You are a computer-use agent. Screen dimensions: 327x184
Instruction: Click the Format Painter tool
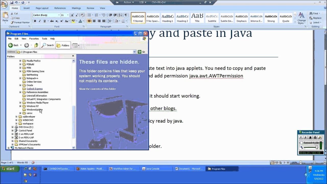point(20,22)
